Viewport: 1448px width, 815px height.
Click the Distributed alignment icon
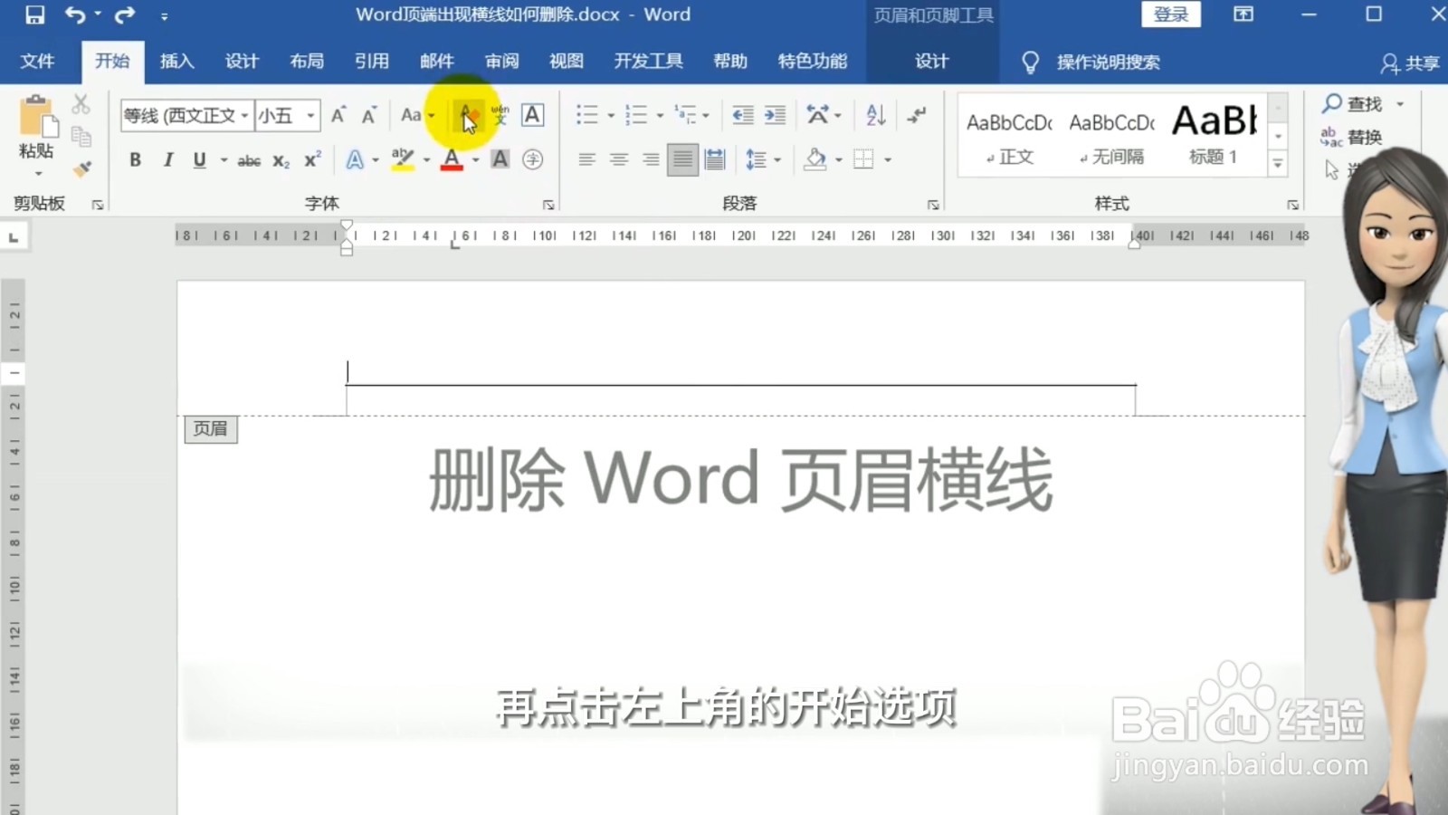pyautogui.click(x=715, y=160)
